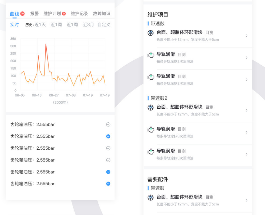Open chevron of 台面、超胎体环形滑块 in 需要配件
265x215 pixels.
(246, 201)
